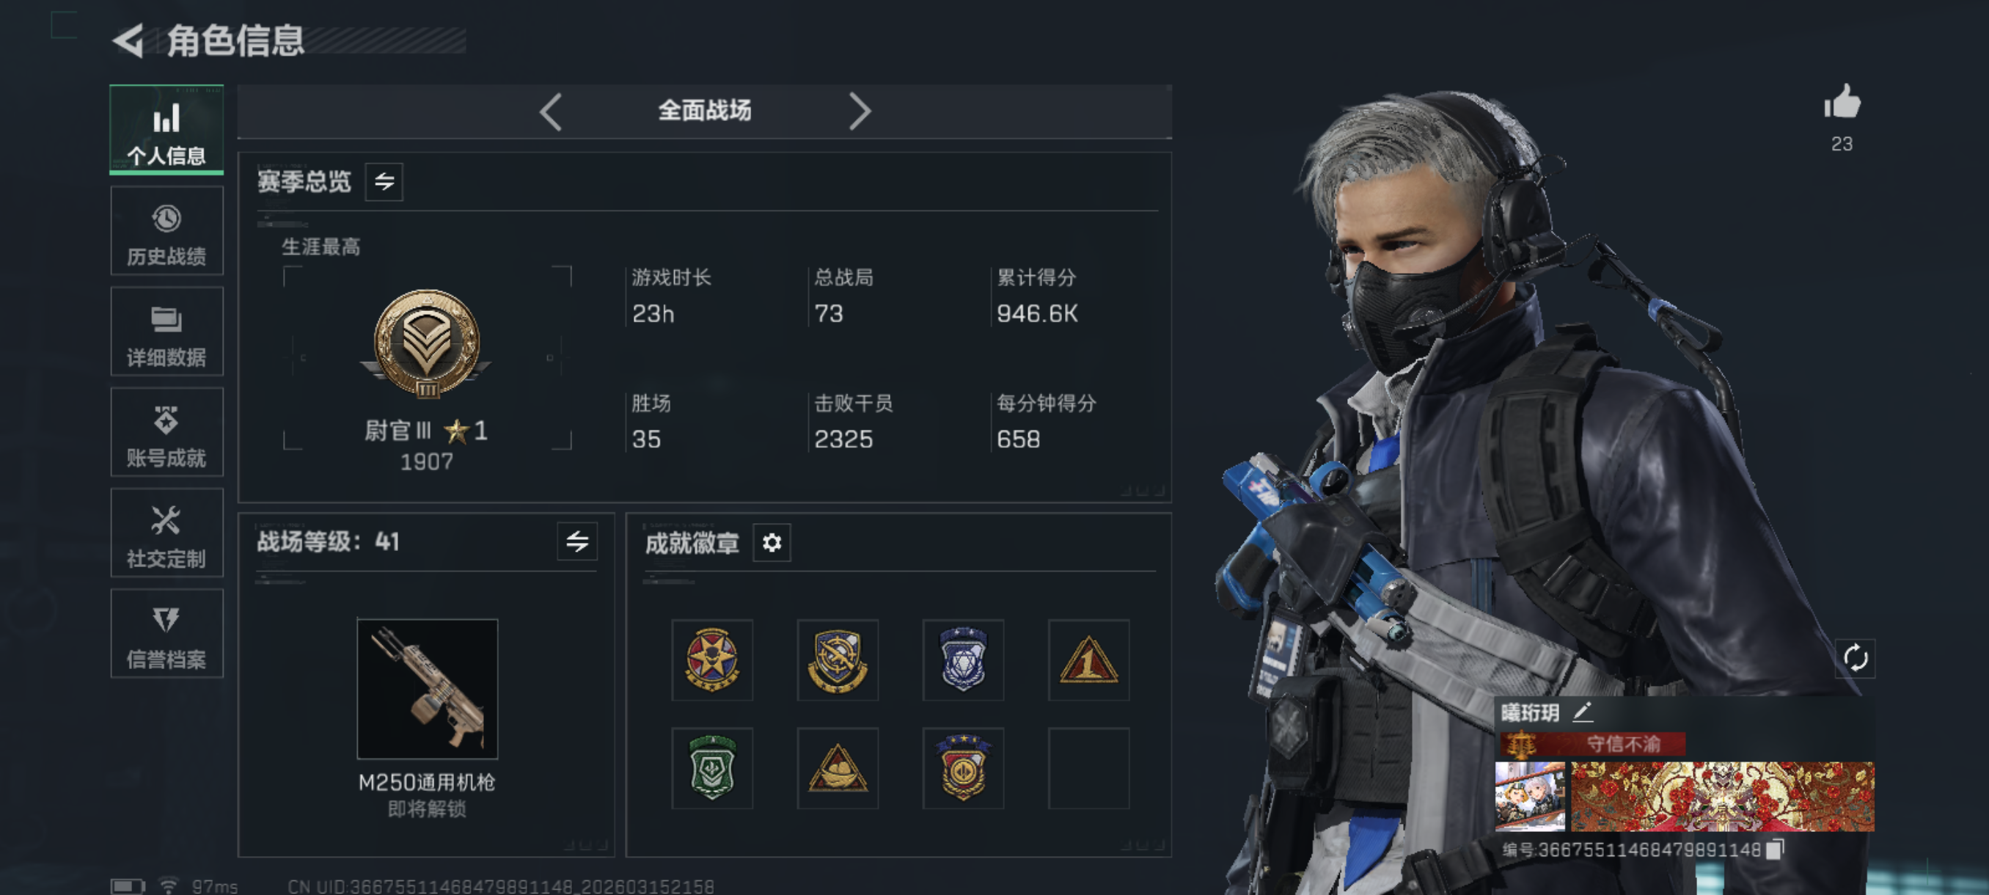Viewport: 1989px width, 895px height.
Task: Click the M250通用机枪 weapon thumbnail
Action: tap(427, 688)
